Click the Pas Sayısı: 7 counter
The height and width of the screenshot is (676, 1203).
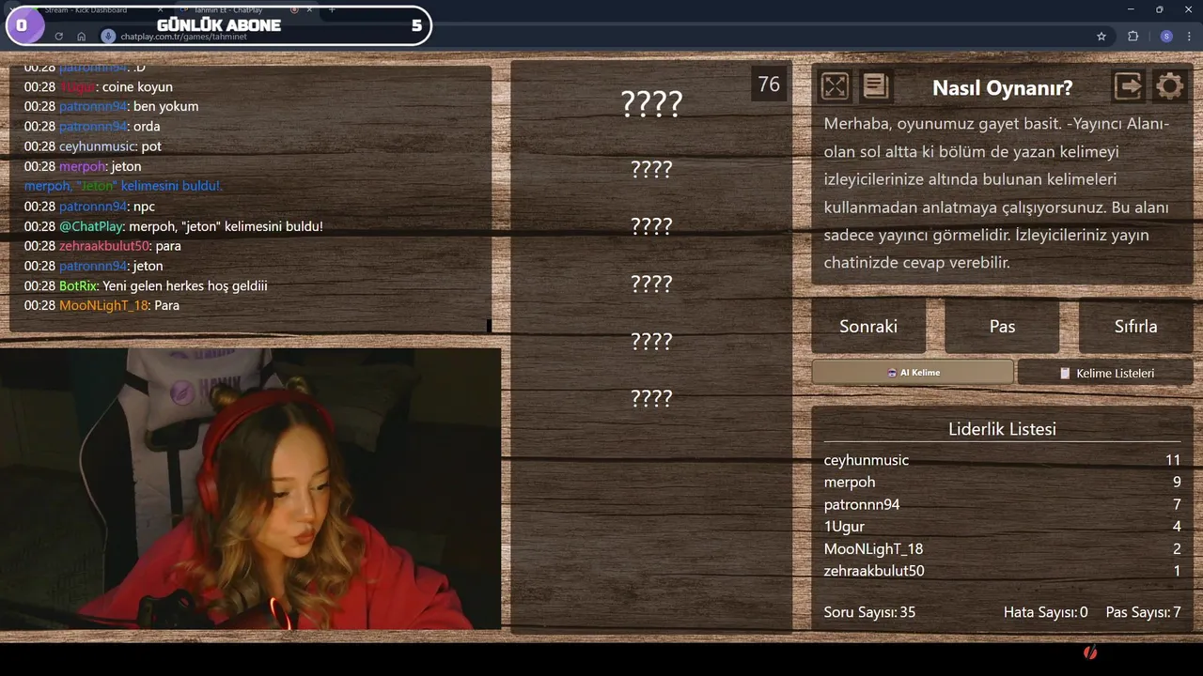[x=1144, y=612]
